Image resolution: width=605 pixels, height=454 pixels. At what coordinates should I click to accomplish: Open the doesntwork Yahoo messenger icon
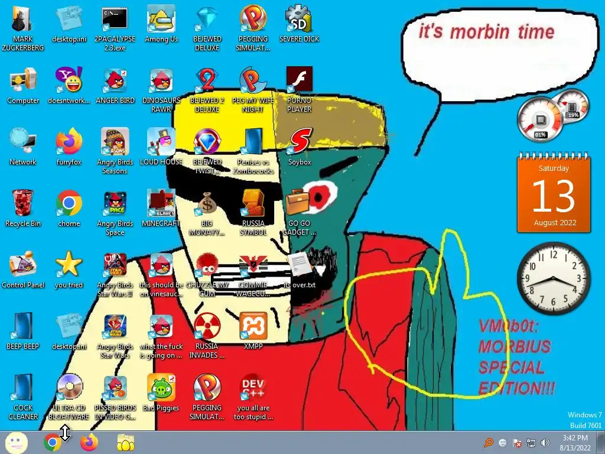coord(69,80)
